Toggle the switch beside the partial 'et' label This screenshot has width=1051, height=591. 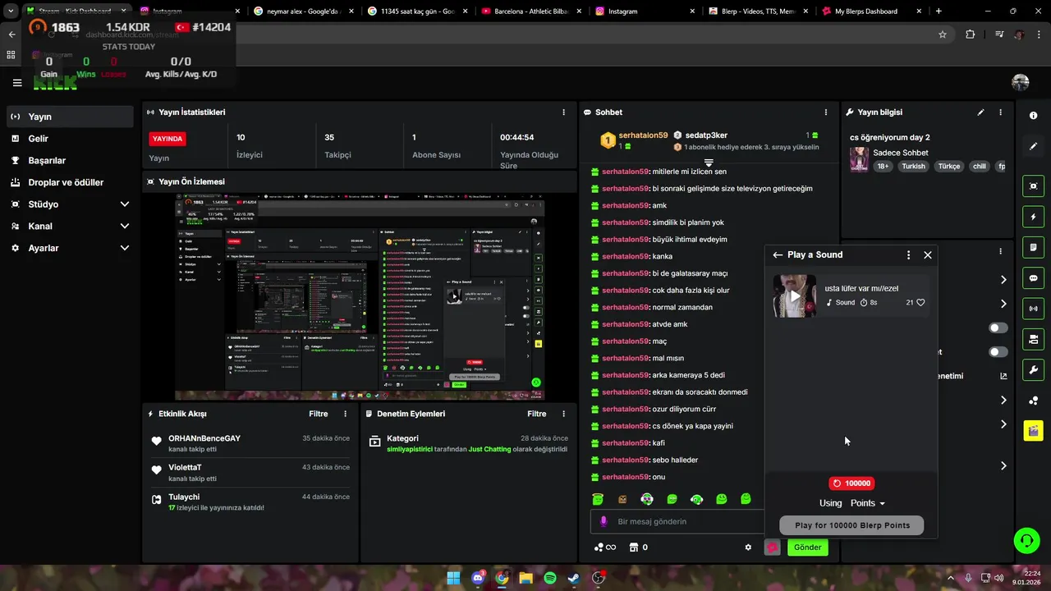click(x=998, y=352)
